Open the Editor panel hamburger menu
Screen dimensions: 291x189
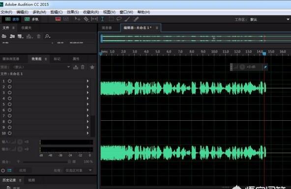pyautogui.click(x=157, y=28)
